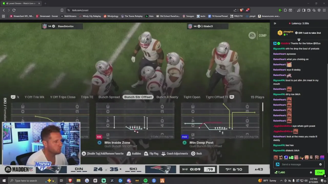Open the Windows Start menu
328x184 pixels.
coord(4,181)
